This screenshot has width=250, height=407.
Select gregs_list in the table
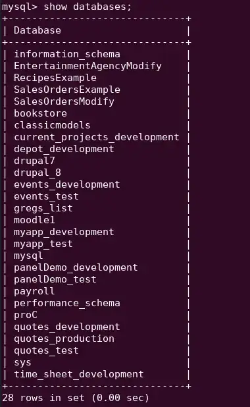coord(43,208)
